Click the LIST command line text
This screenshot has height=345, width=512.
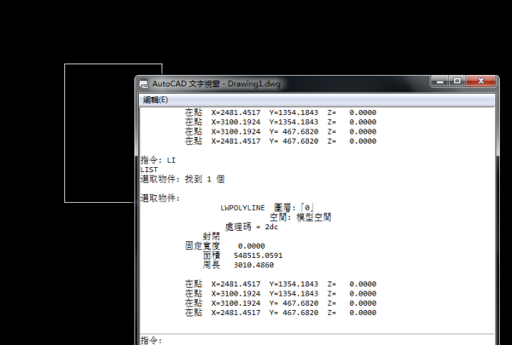click(x=148, y=170)
